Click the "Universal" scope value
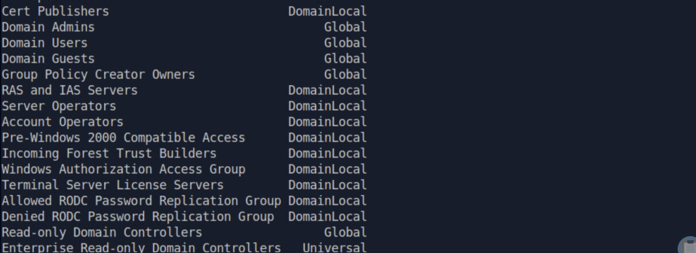The height and width of the screenshot is (253, 696). (334, 248)
